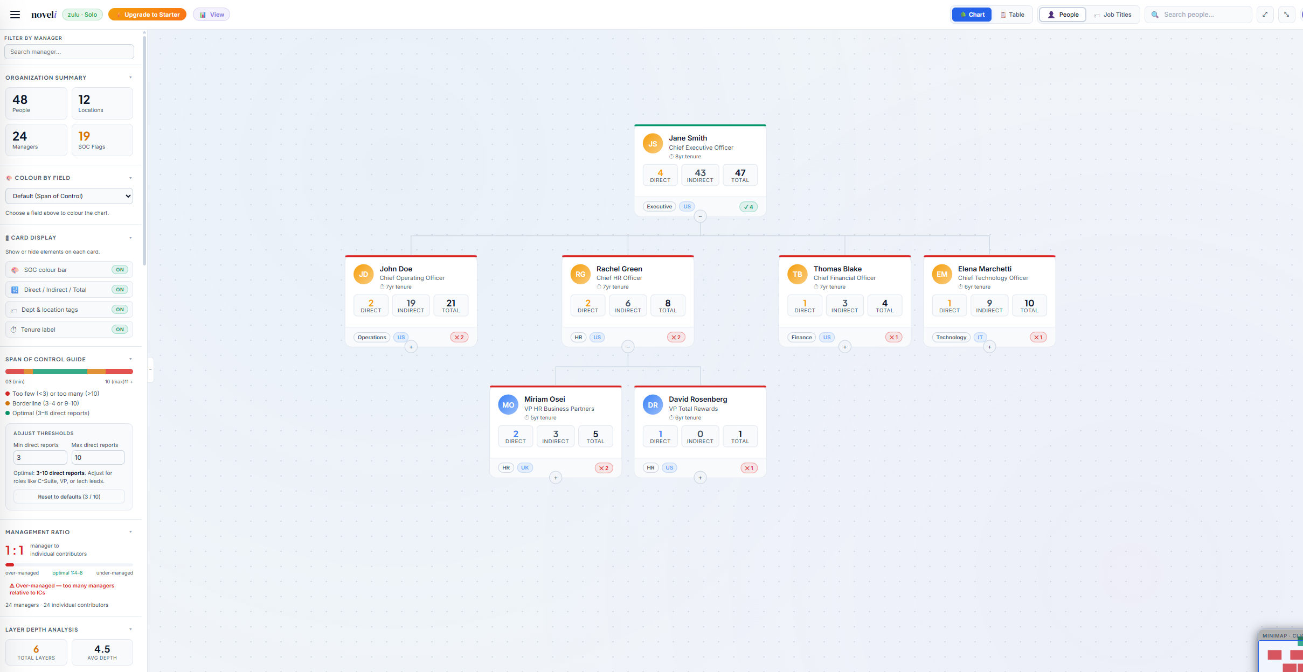This screenshot has width=1303, height=672.
Task: Collapse the sidebar panel handle
Action: (150, 369)
